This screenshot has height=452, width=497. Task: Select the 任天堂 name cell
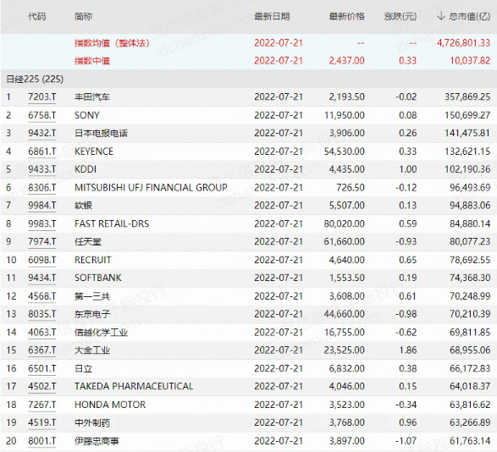[x=88, y=241]
